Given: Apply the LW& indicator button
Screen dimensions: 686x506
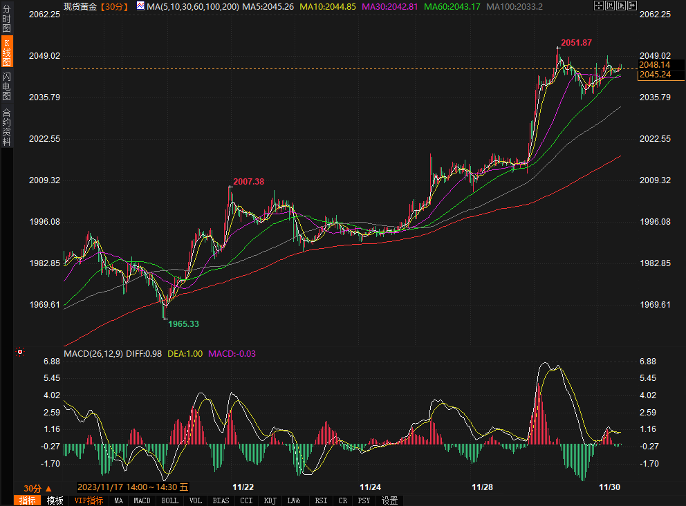Looking at the screenshot, I should point(294,500).
